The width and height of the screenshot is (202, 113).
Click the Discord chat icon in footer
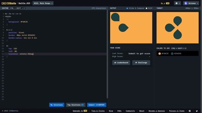tap(190, 111)
